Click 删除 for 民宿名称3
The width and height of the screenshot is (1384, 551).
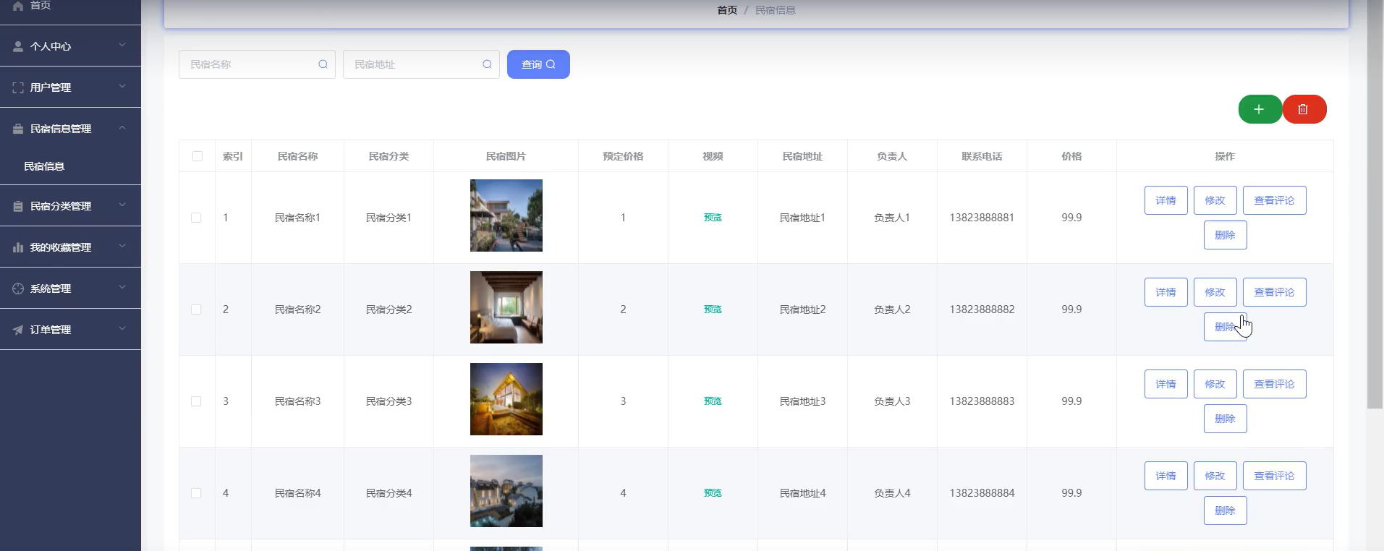pos(1225,419)
